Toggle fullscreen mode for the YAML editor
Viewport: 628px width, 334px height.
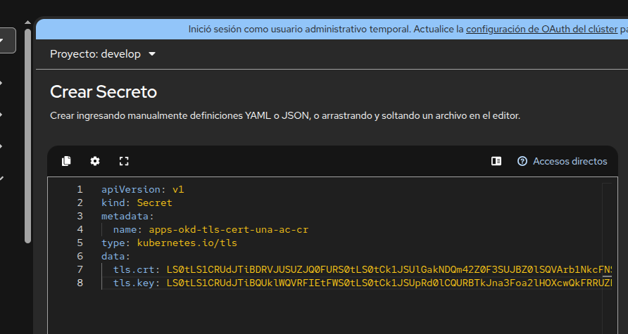pyautogui.click(x=124, y=161)
